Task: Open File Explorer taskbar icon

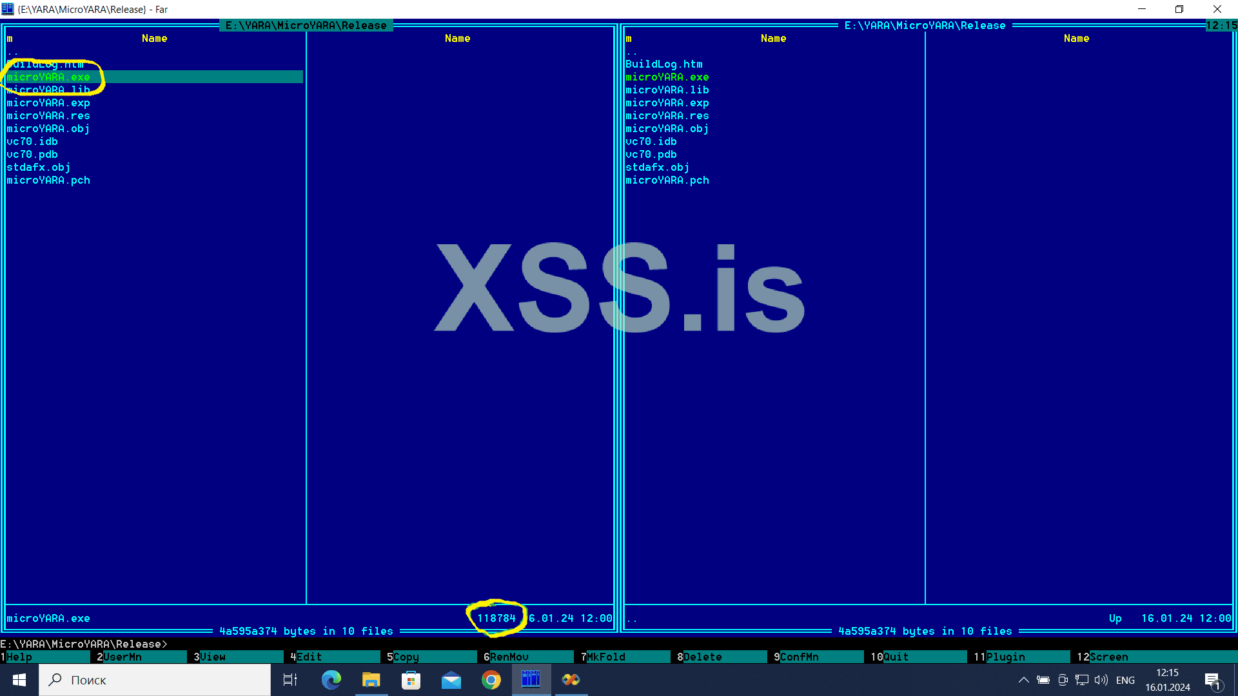Action: tap(371, 680)
